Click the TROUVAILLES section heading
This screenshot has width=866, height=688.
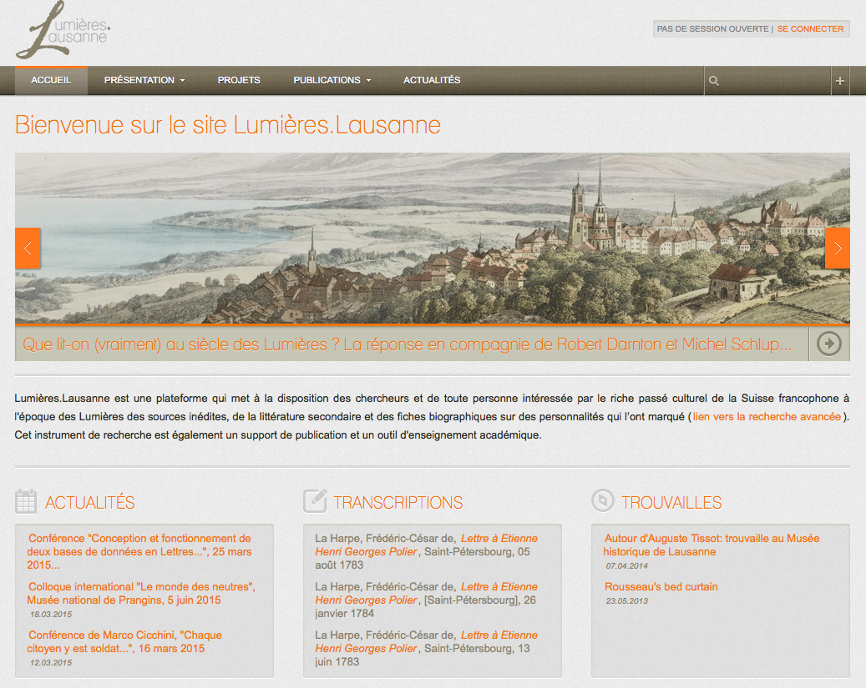tap(671, 503)
